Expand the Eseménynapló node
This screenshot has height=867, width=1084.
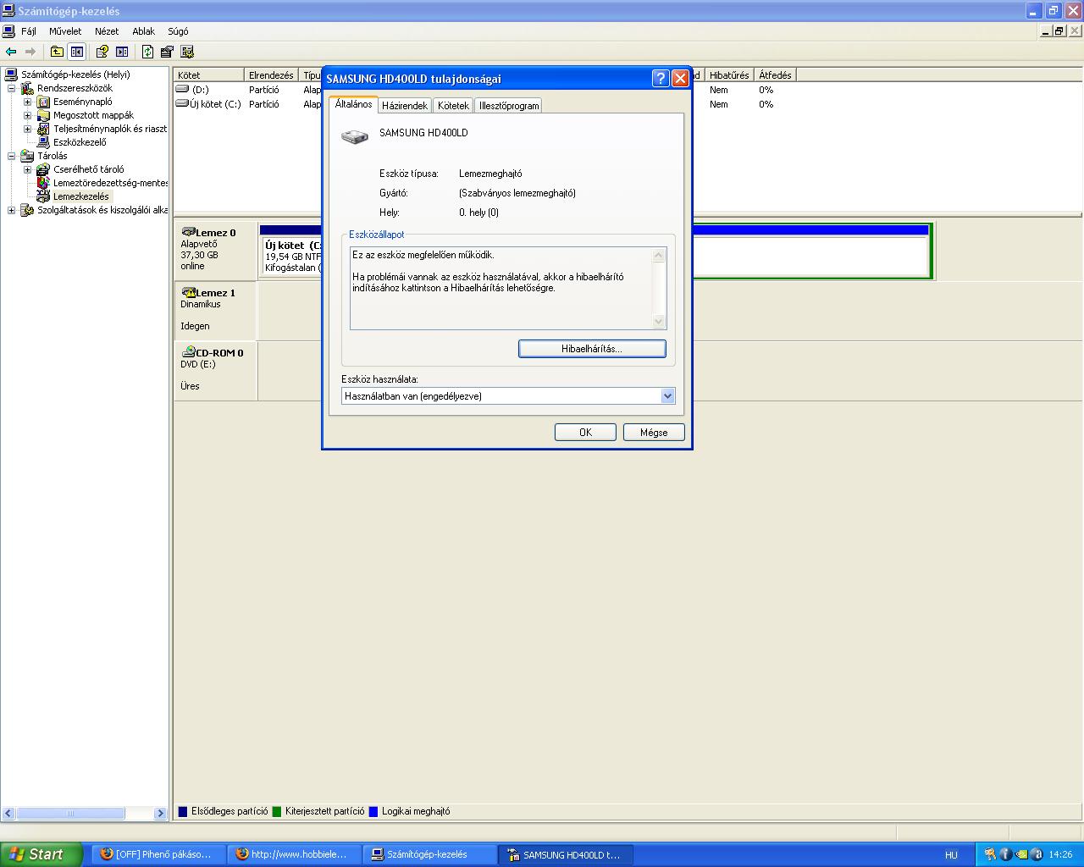pyautogui.click(x=27, y=102)
